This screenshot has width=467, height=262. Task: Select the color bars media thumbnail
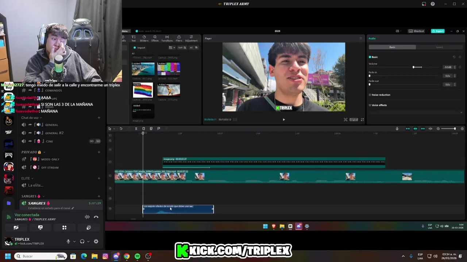click(x=169, y=69)
